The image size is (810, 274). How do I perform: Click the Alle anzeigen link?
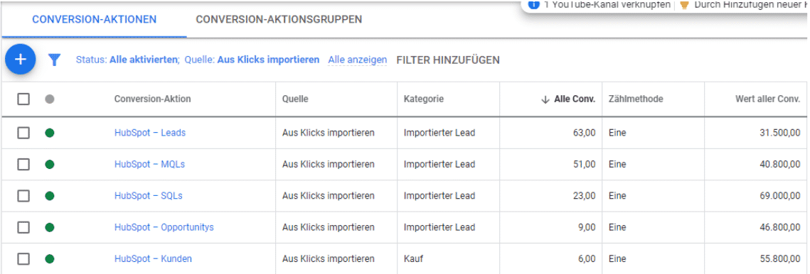coord(358,60)
